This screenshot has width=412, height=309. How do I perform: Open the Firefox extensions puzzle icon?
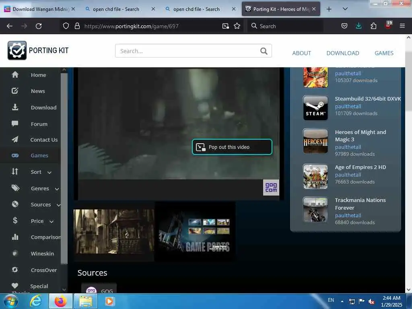pyautogui.click(x=373, y=26)
